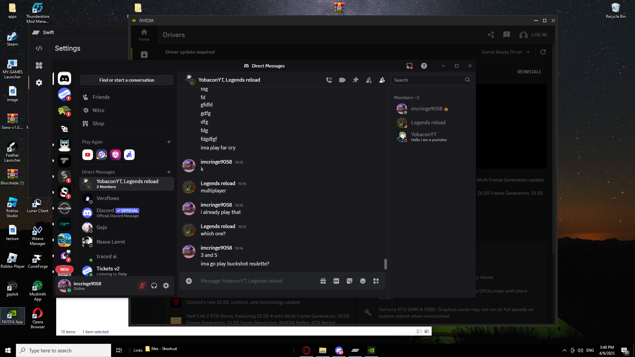Screen dimensions: 635x357
Task: Switch Explorer to large icons view
Action: [x=427, y=332]
